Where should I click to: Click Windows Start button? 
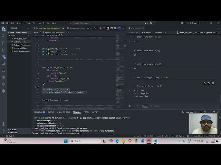[66, 141]
